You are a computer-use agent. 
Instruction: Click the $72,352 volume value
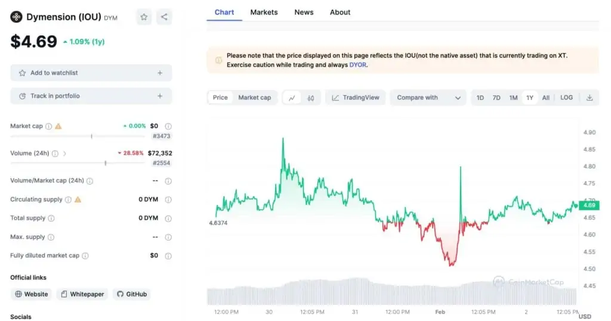tap(160, 153)
